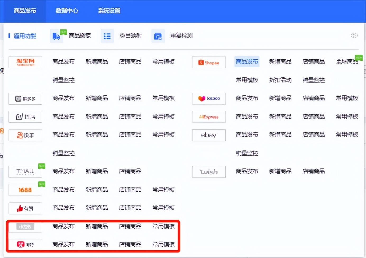366x258 pixels.
Task: Open Taobao 商品发布 link
Action: 63,62
